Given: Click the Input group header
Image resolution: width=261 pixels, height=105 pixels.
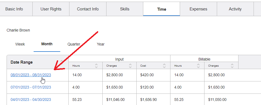Looking at the screenshot, I should click(x=119, y=59).
